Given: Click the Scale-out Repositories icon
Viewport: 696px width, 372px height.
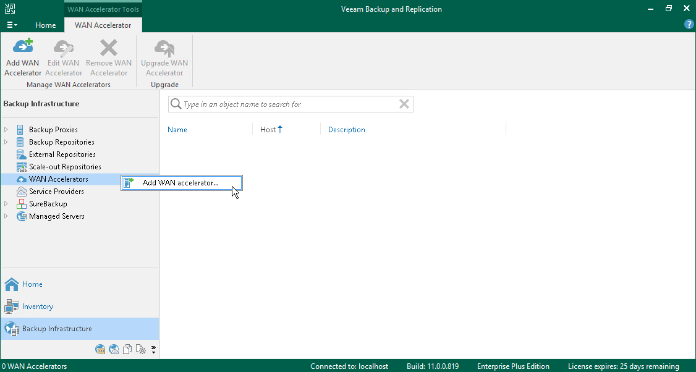Looking at the screenshot, I should (21, 167).
